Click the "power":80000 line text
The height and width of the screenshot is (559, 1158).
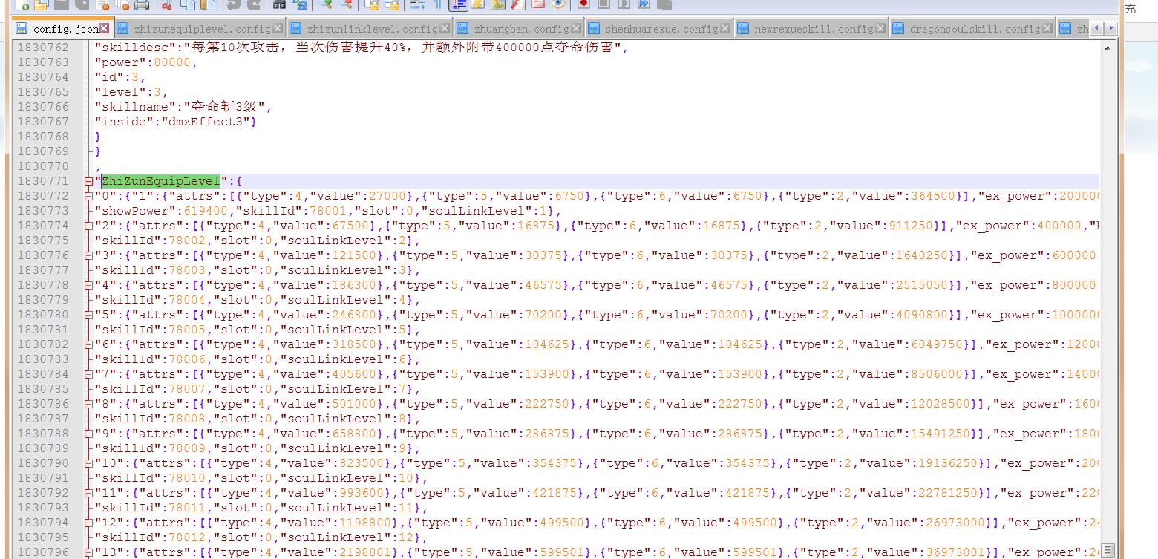coord(146,62)
